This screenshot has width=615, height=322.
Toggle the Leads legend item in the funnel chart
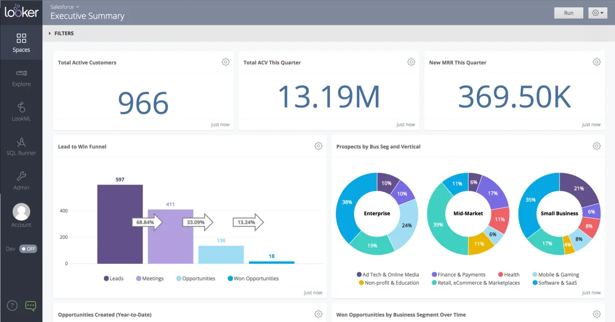(x=114, y=278)
